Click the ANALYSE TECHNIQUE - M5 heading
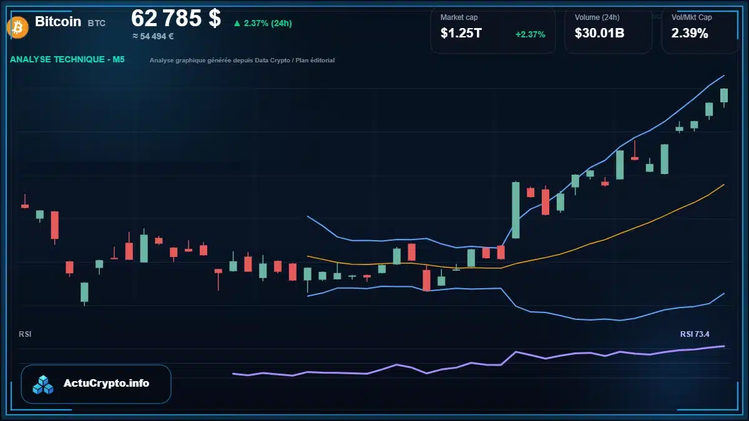The height and width of the screenshot is (421, 749). coord(67,60)
